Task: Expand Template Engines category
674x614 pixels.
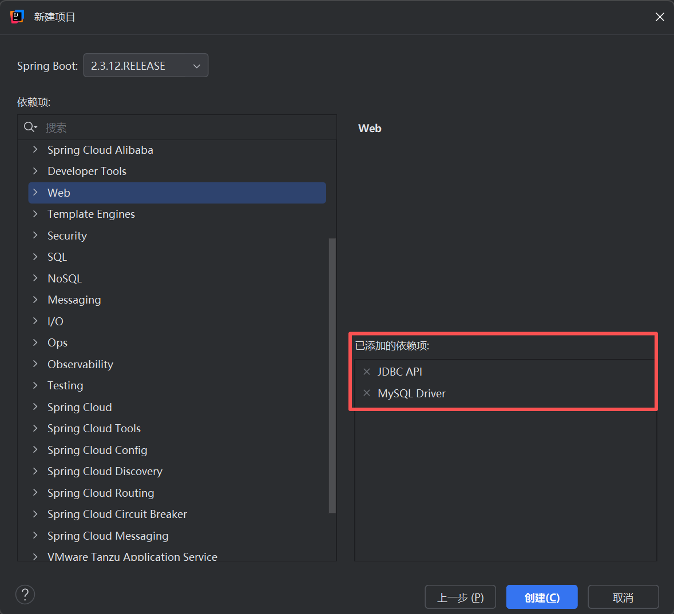Action: pos(35,214)
